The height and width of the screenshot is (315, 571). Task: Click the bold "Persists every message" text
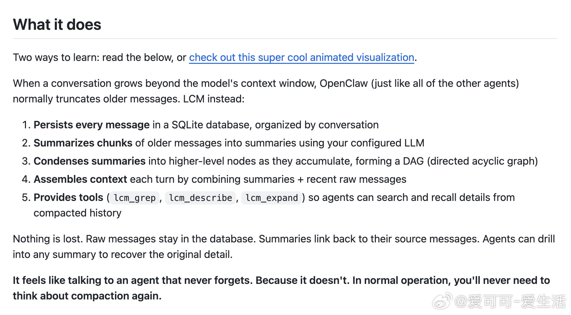point(92,125)
